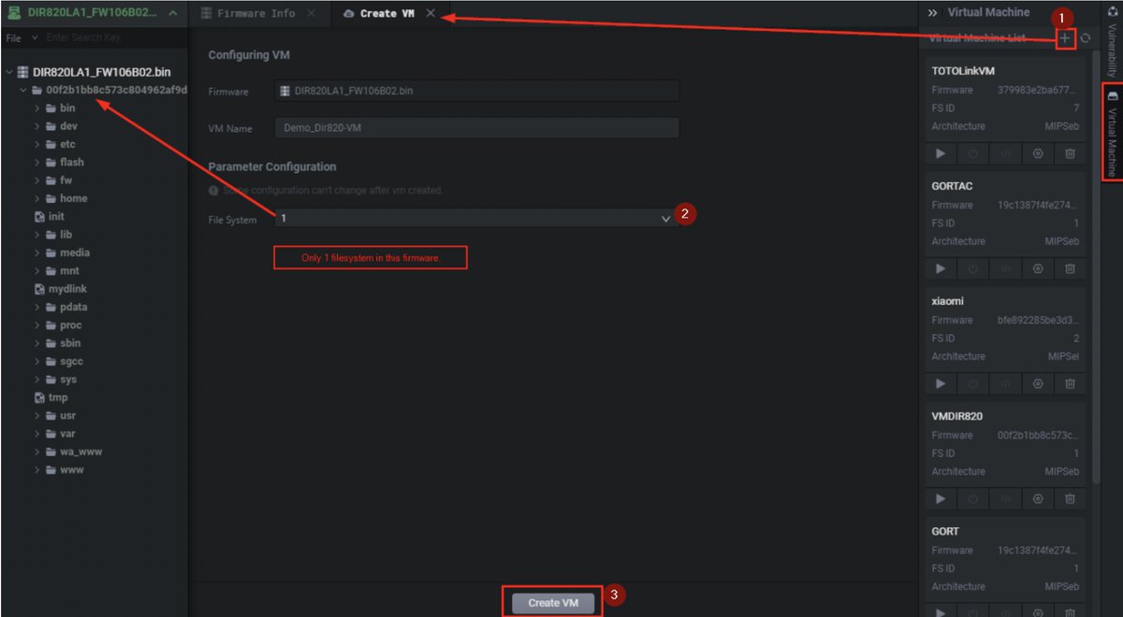
Task: Click the power icon on VMDIR820 card
Action: point(973,498)
